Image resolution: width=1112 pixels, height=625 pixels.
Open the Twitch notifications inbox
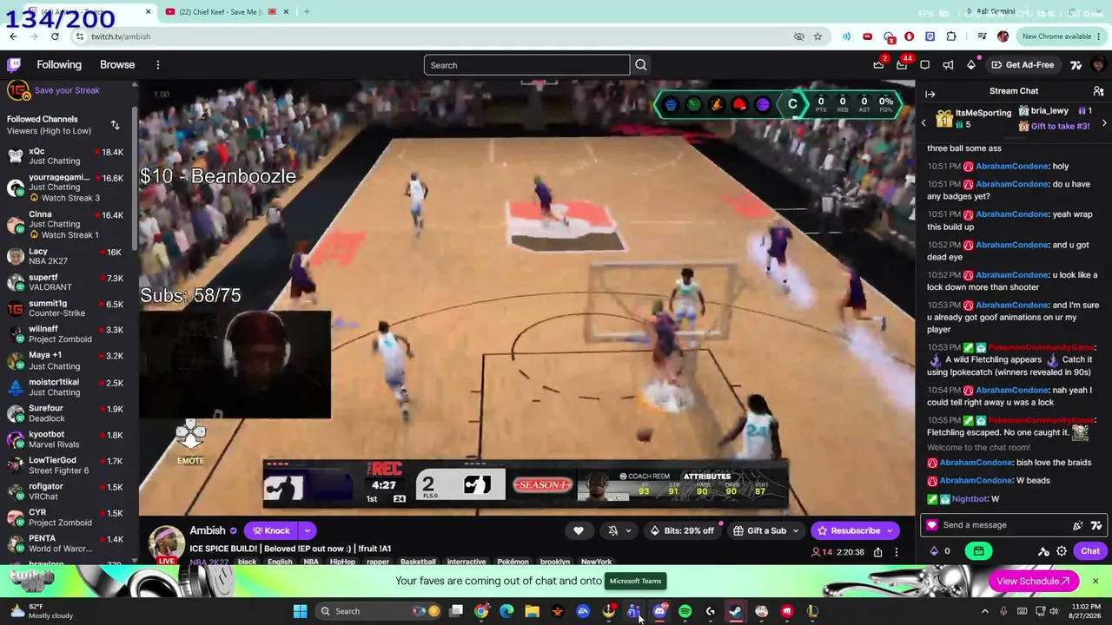click(902, 64)
